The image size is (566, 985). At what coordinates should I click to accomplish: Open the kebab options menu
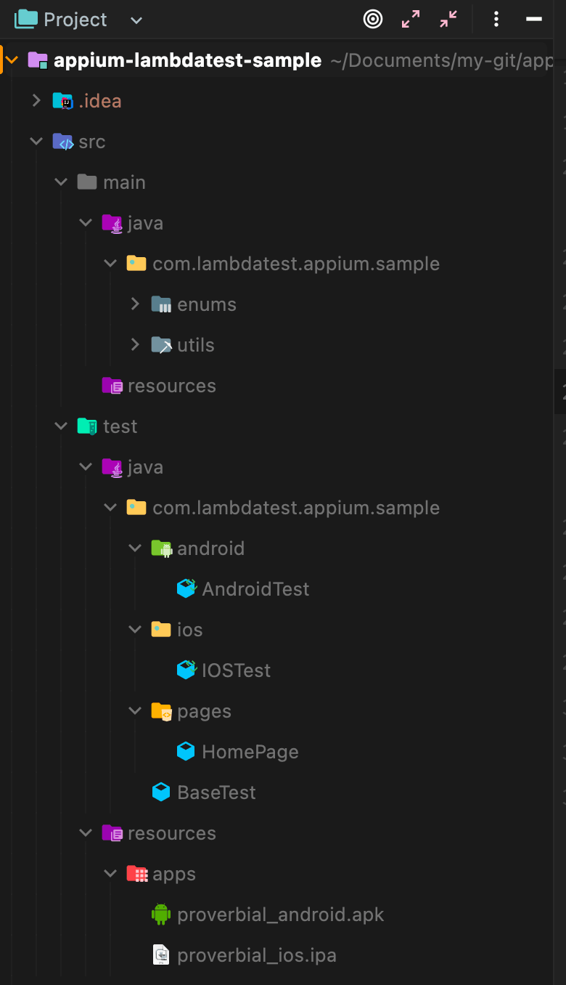point(496,19)
